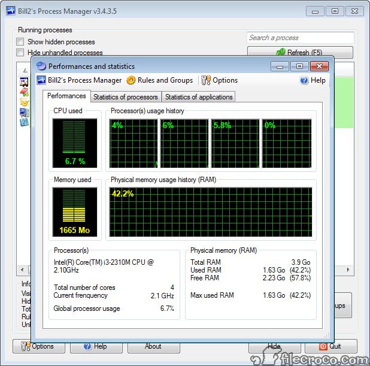Minimize the Performances and statistics window
370x366 pixels.
(280, 66)
